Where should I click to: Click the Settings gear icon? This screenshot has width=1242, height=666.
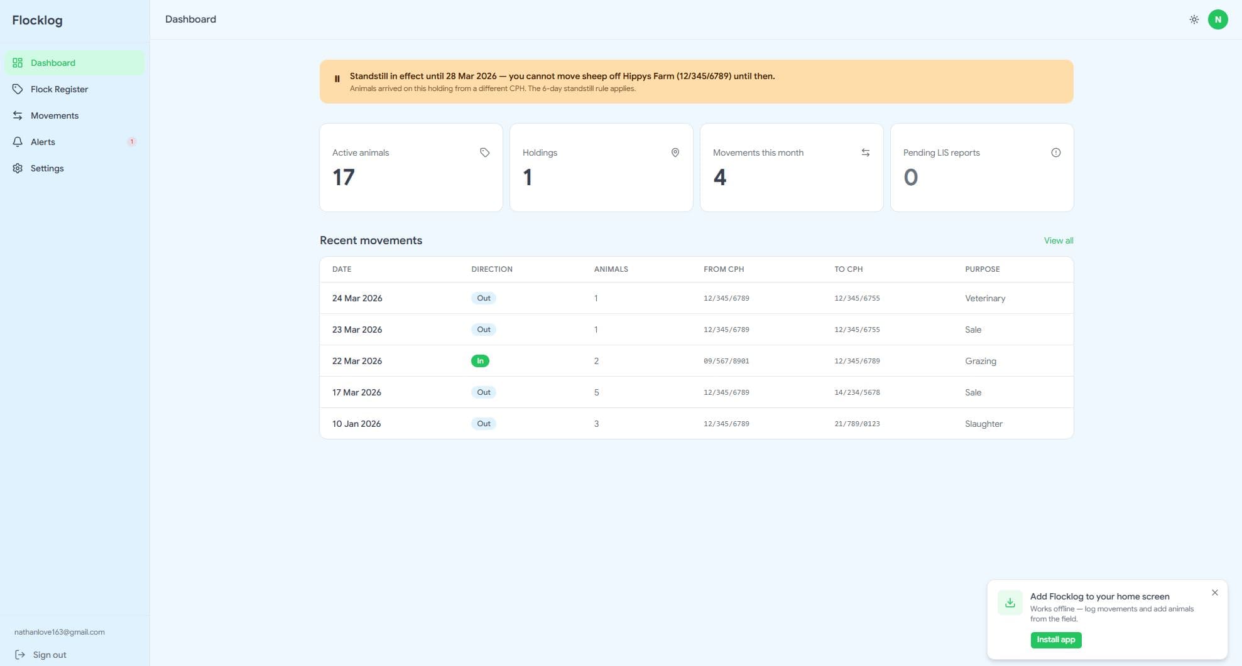18,168
